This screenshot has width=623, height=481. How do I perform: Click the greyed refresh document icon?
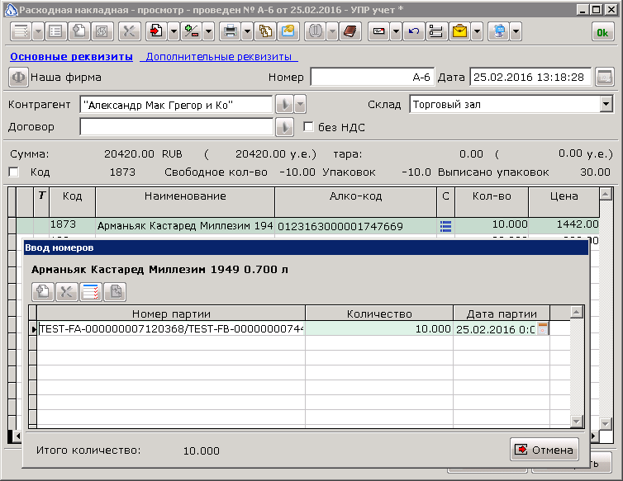coord(102,31)
